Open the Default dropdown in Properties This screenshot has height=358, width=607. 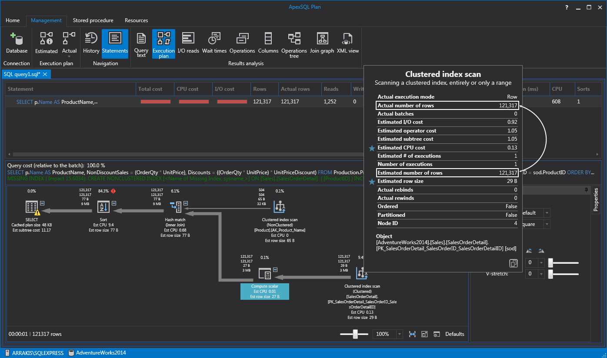click(547, 213)
